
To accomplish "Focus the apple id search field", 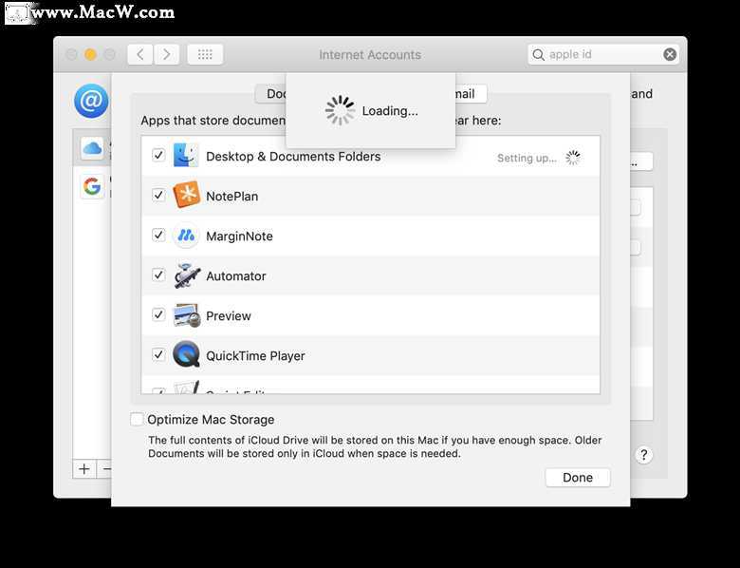I will click(603, 54).
